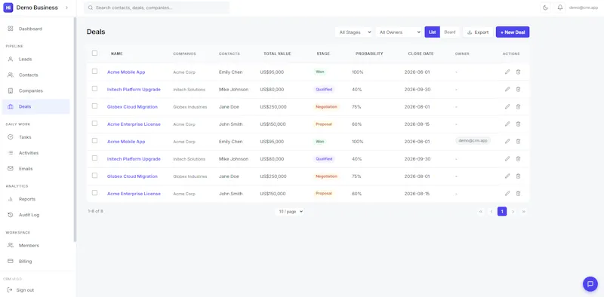Open the Deals item in sidebar
The image size is (604, 297).
[35, 106]
